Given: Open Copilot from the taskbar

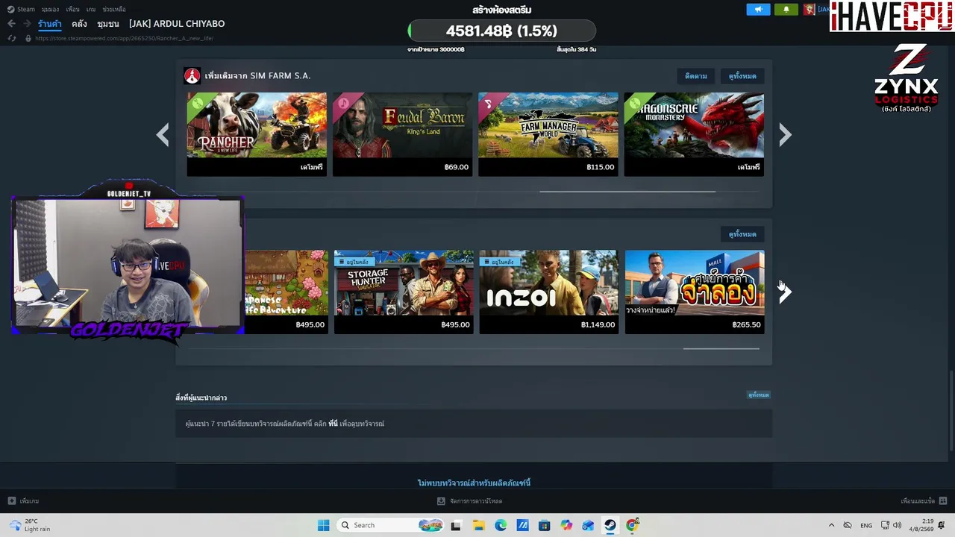Looking at the screenshot, I should tap(566, 525).
